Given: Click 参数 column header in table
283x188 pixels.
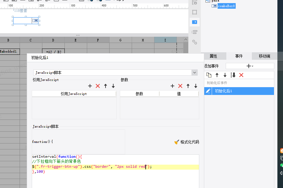Looking at the screenshot, I should click(x=139, y=94).
